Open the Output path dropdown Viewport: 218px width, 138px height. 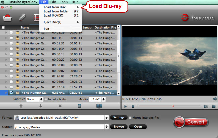tap(107, 127)
